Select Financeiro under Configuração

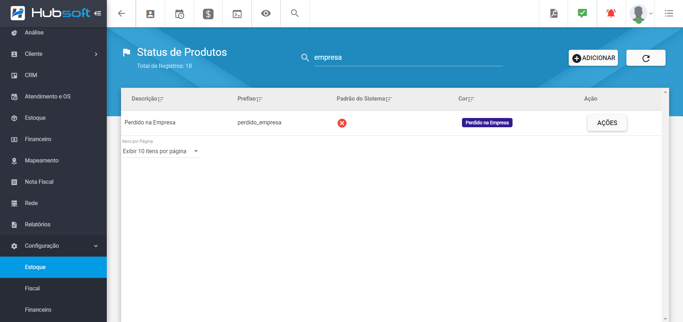53,310
